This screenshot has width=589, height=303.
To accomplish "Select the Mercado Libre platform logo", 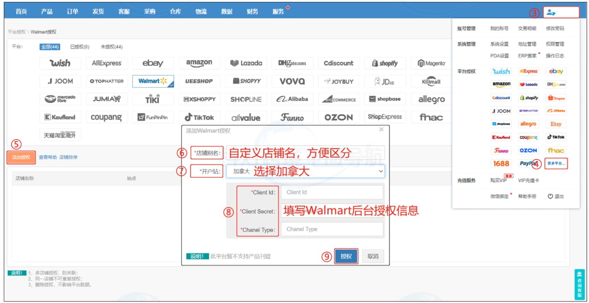I will click(60, 99).
